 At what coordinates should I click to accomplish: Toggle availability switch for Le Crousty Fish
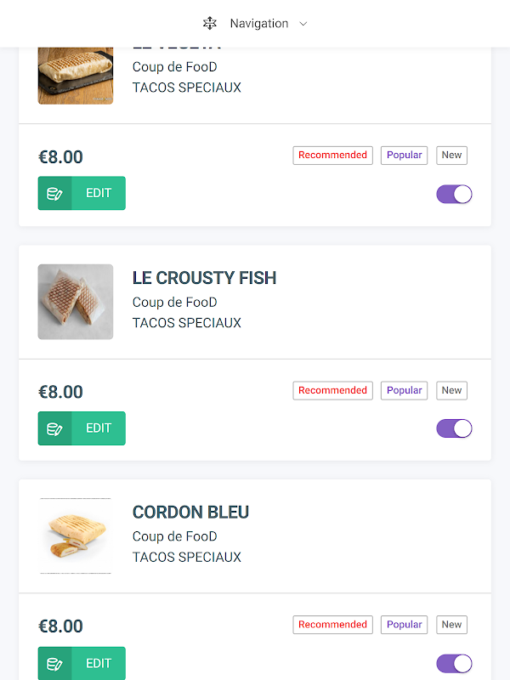tap(454, 428)
